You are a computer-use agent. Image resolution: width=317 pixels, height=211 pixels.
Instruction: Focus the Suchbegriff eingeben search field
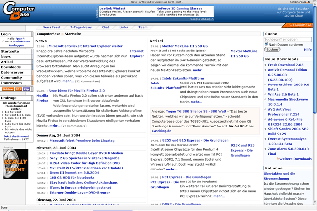click(288, 39)
